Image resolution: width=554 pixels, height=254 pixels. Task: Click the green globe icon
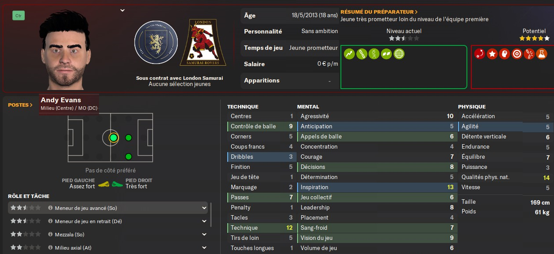tap(399, 54)
